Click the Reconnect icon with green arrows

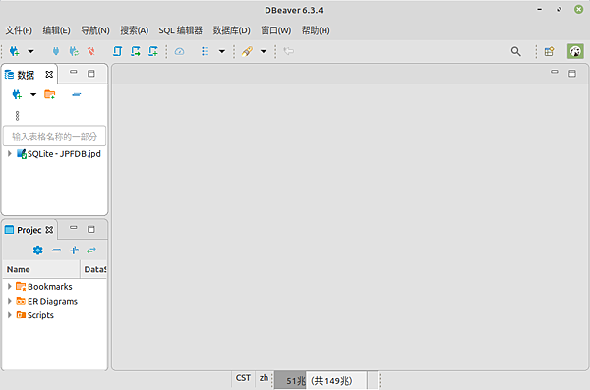click(74, 51)
